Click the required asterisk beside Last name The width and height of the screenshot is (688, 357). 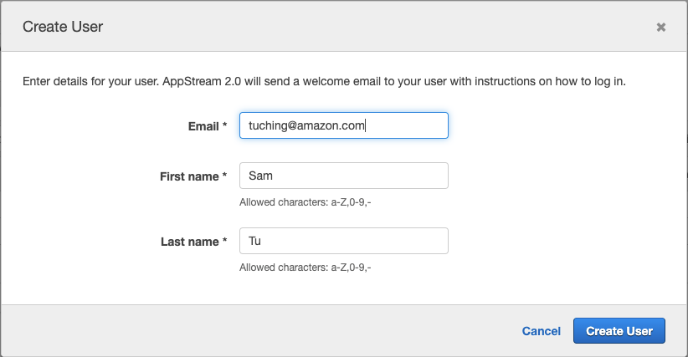point(224,242)
